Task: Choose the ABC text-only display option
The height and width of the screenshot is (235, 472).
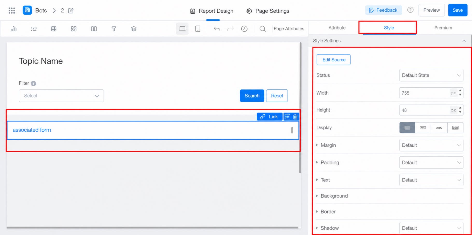Action: (439, 128)
